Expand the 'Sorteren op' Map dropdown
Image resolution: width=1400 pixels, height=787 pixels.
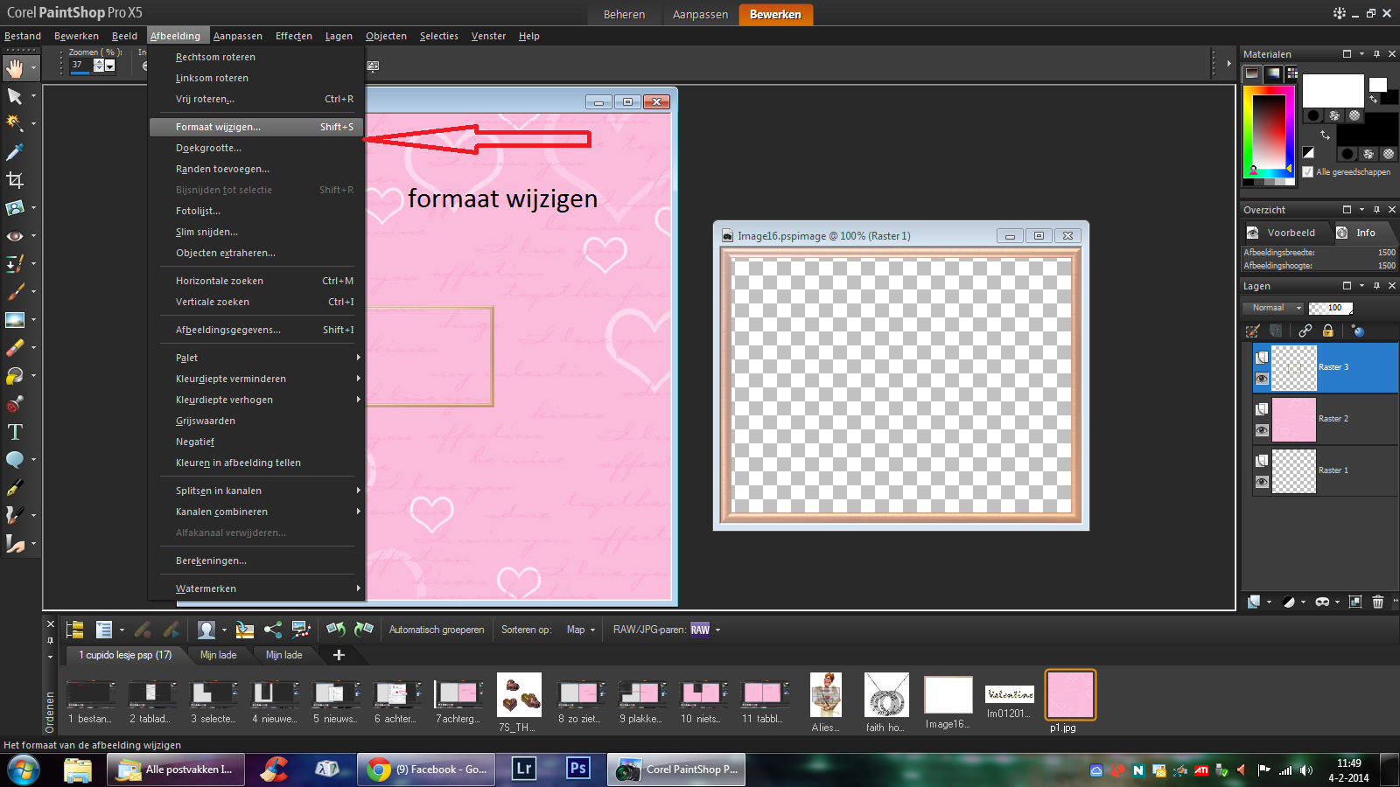(581, 630)
